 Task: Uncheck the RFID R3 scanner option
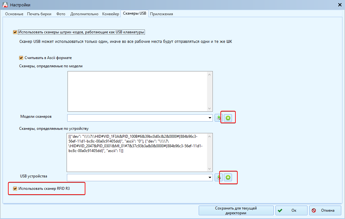15,189
